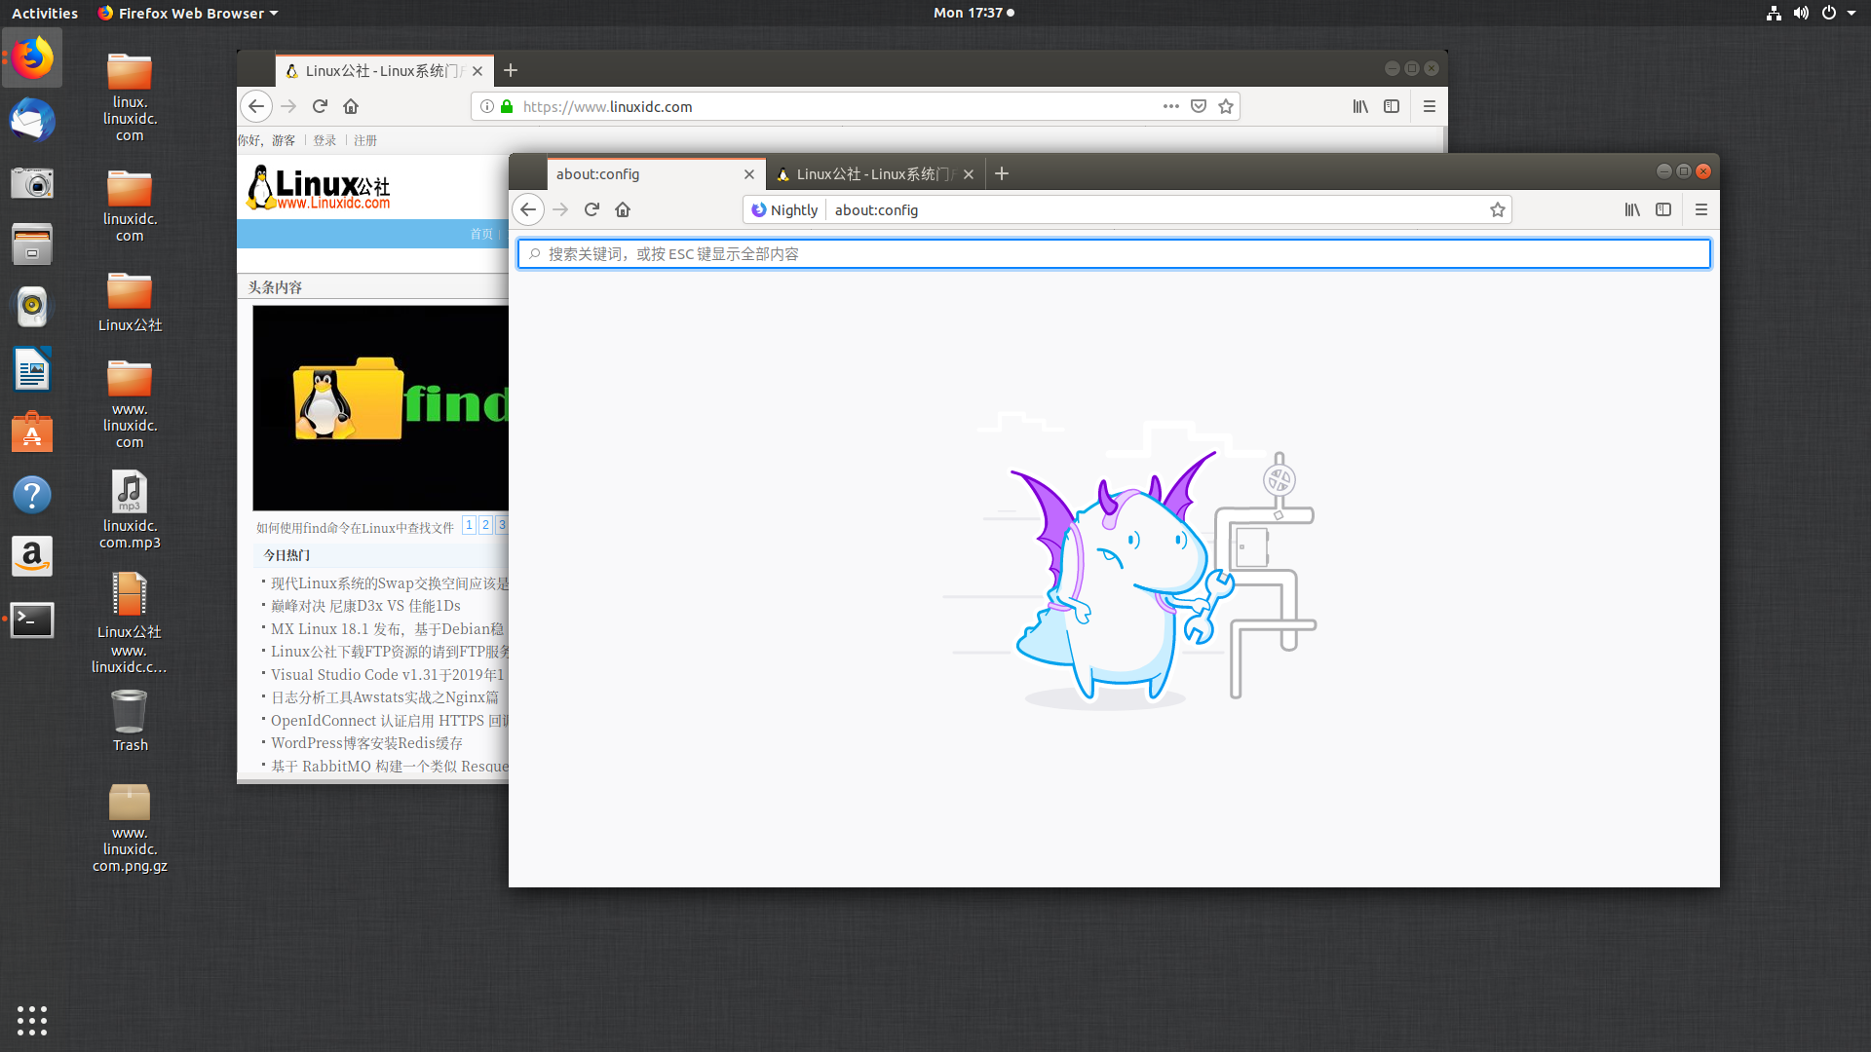Open page actions ellipsis in linuxidc.com window

tap(1171, 106)
